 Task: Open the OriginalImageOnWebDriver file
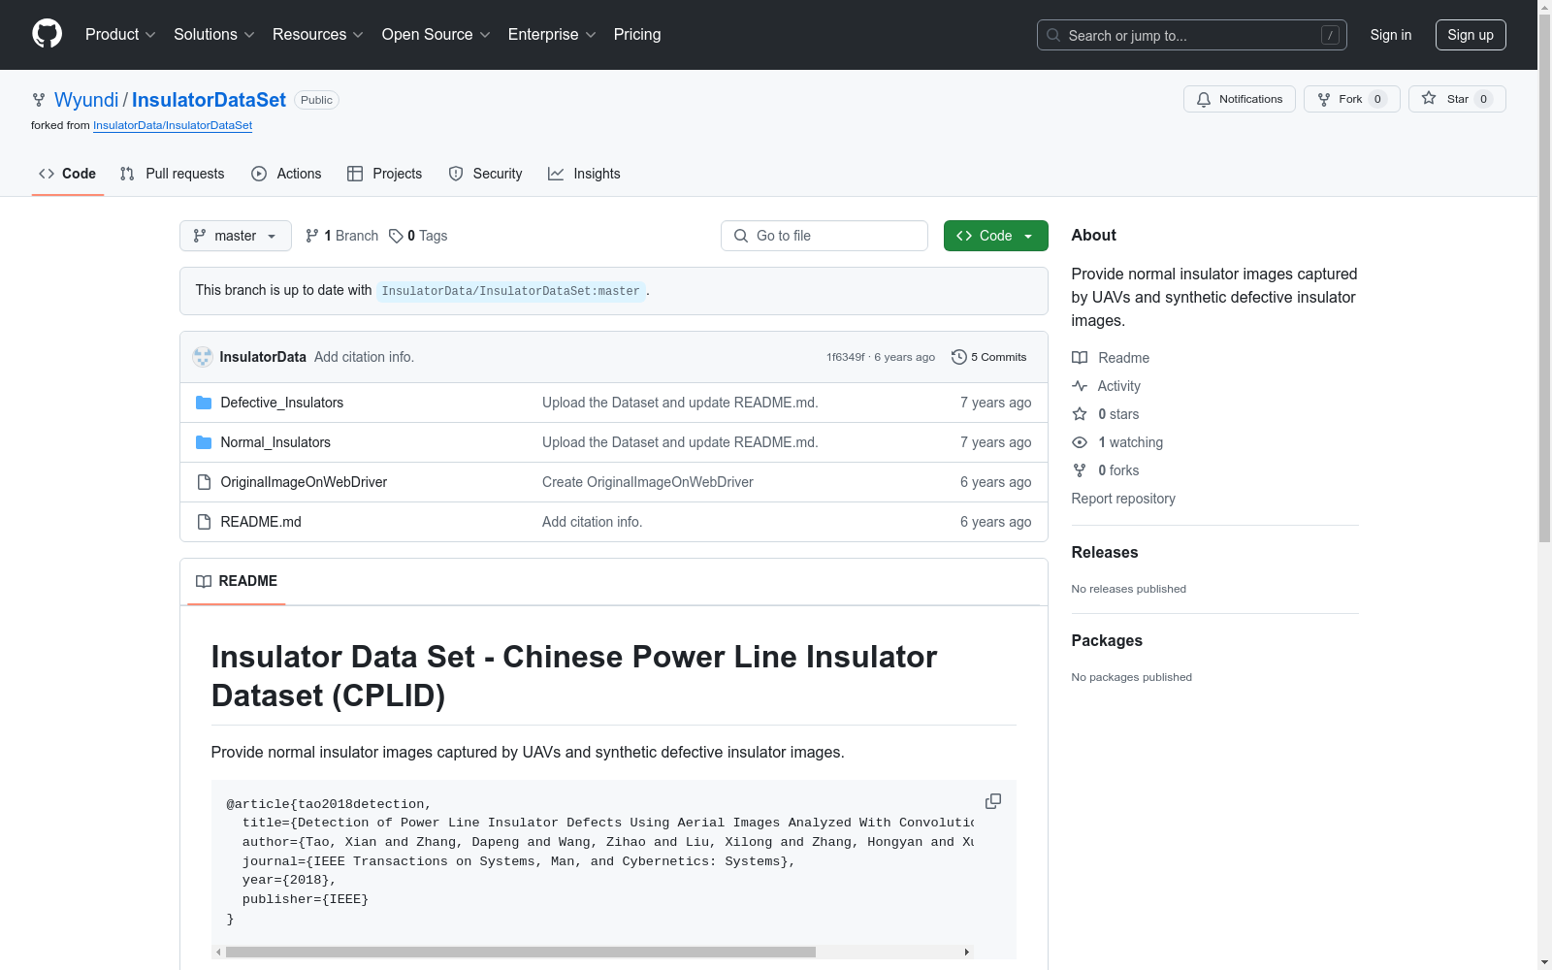point(304,482)
